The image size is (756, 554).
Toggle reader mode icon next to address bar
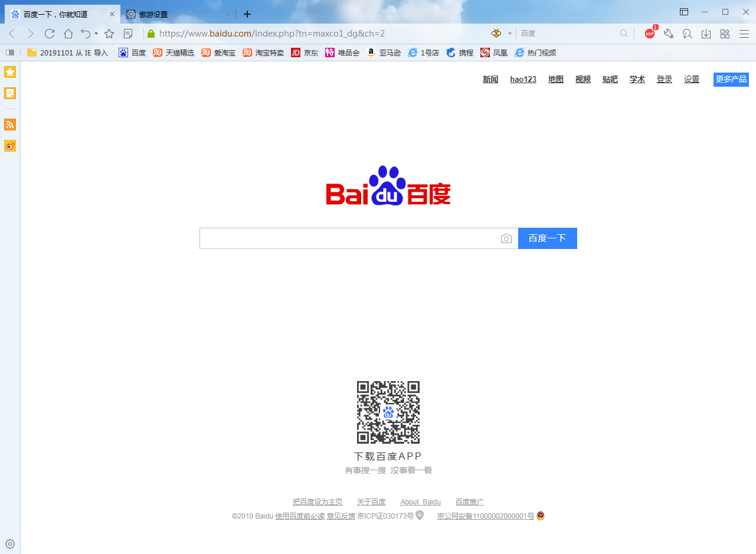coord(127,33)
